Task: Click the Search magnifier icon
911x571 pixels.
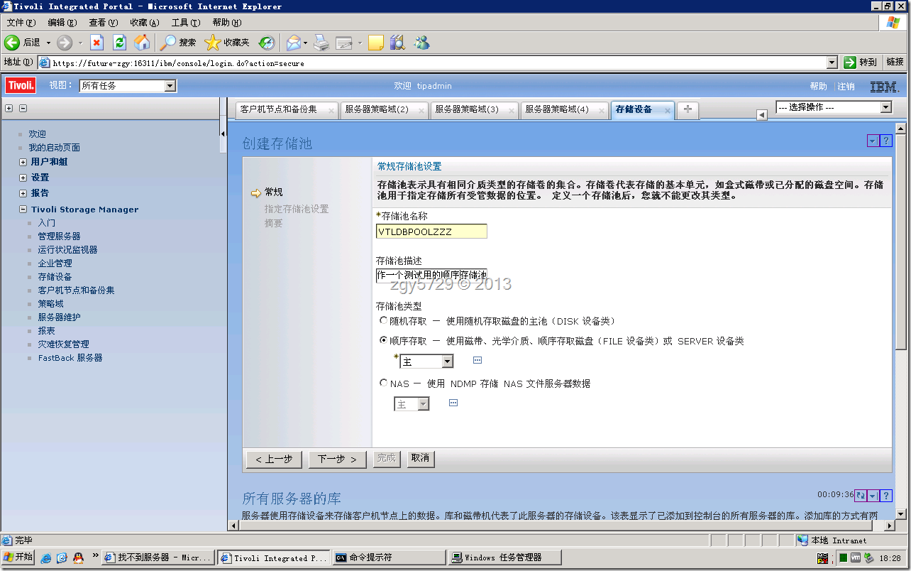Action: coord(167,43)
